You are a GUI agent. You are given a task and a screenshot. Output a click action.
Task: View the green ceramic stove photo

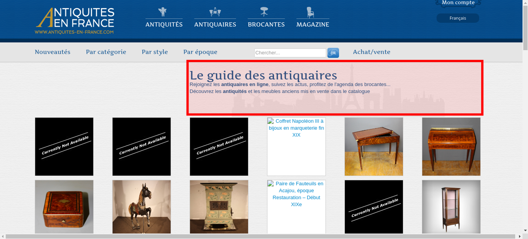point(219,207)
